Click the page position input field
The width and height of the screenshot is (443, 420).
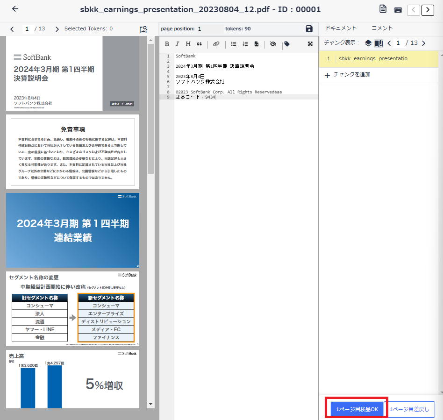(209, 29)
